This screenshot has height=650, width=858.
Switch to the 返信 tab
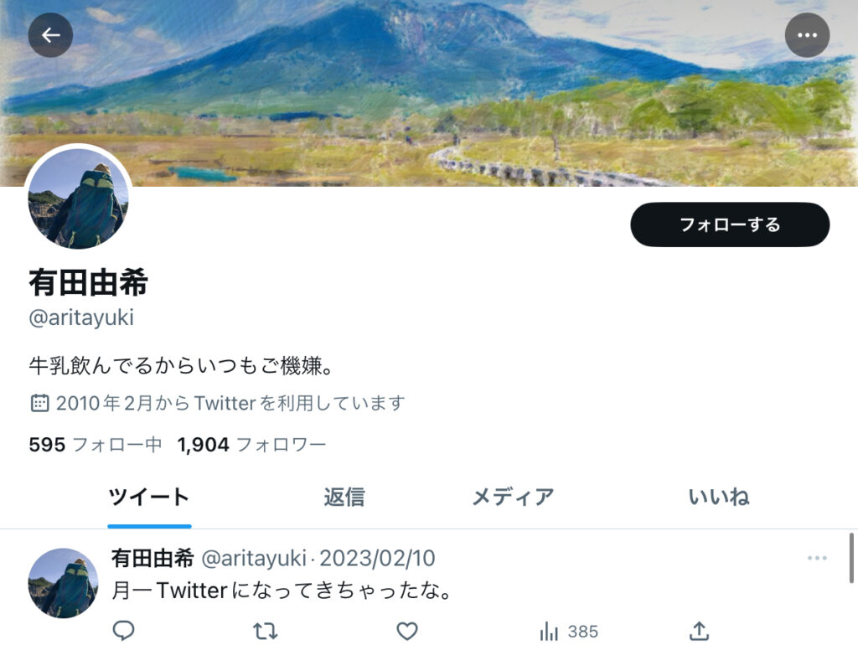pos(344,497)
